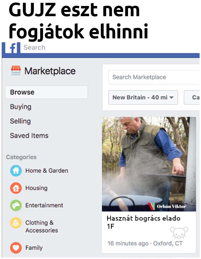Image resolution: width=201 pixels, height=259 pixels.
Task: Click the Marketplace heading text
Action: coord(50,71)
